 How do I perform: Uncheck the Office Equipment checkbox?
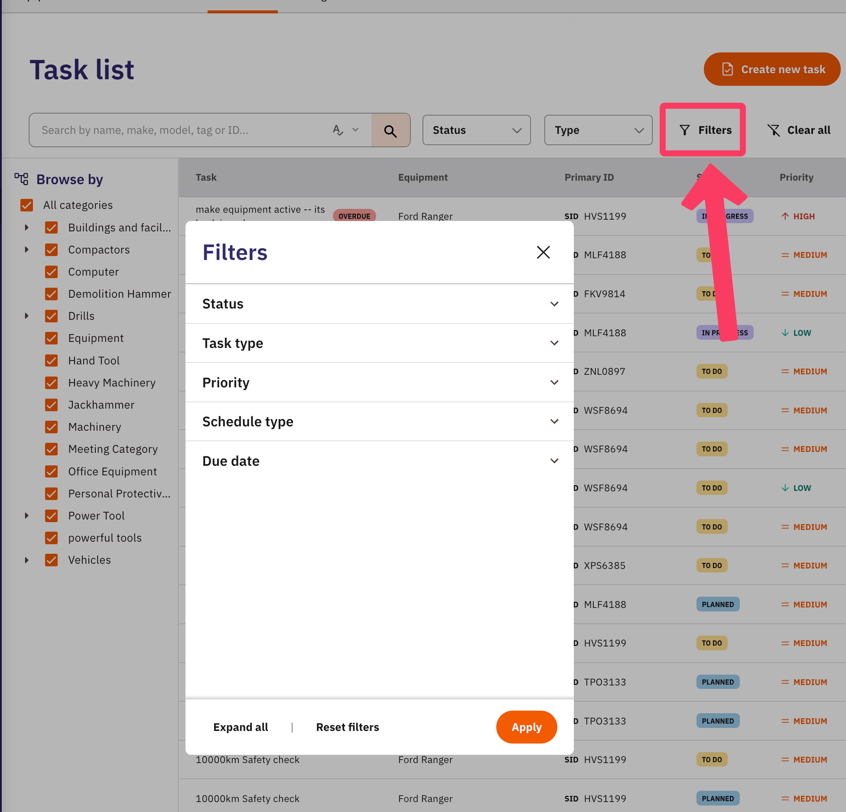point(52,471)
